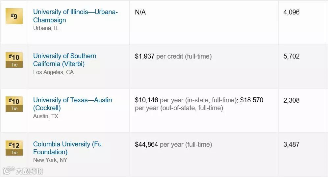Click the 5,702 enrollment figure
Viewport: 328px width, 177px height.
291,56
